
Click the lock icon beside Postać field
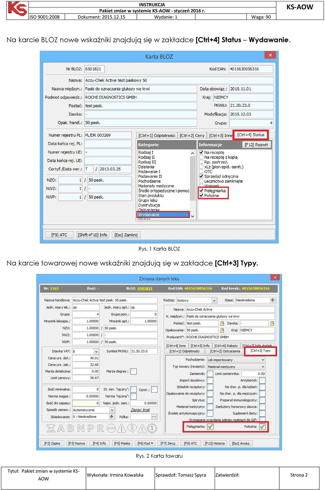coord(222,323)
